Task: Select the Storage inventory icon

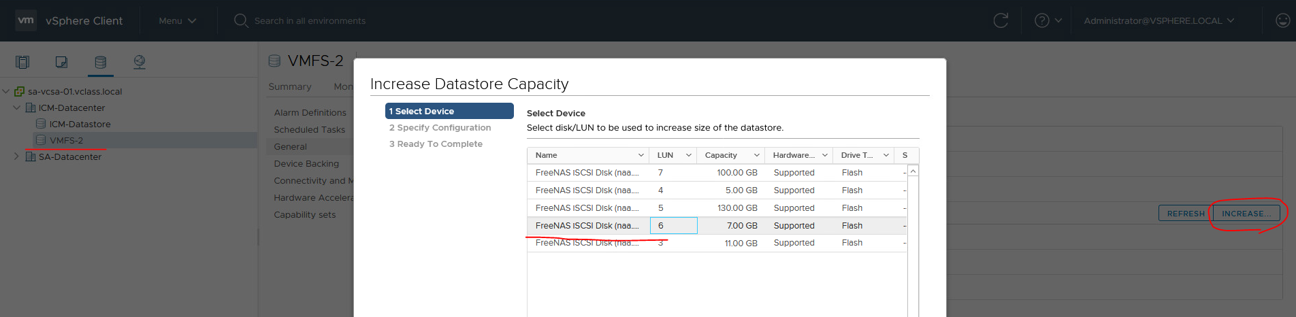Action: tap(100, 63)
